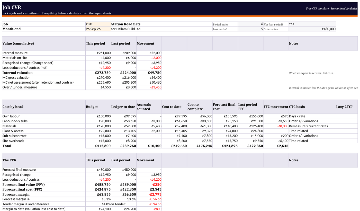The height and width of the screenshot is (211, 360).
Task: Select Materials FFC movement -£8,000
Action: [x=276, y=126]
